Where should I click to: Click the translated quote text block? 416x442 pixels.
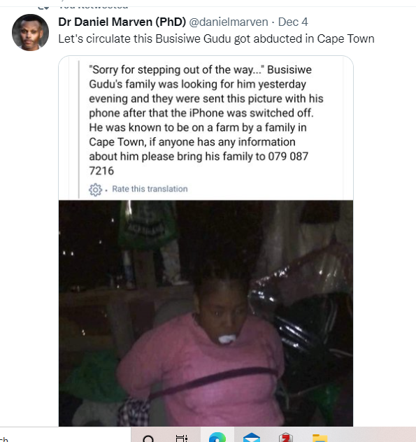tap(206, 120)
